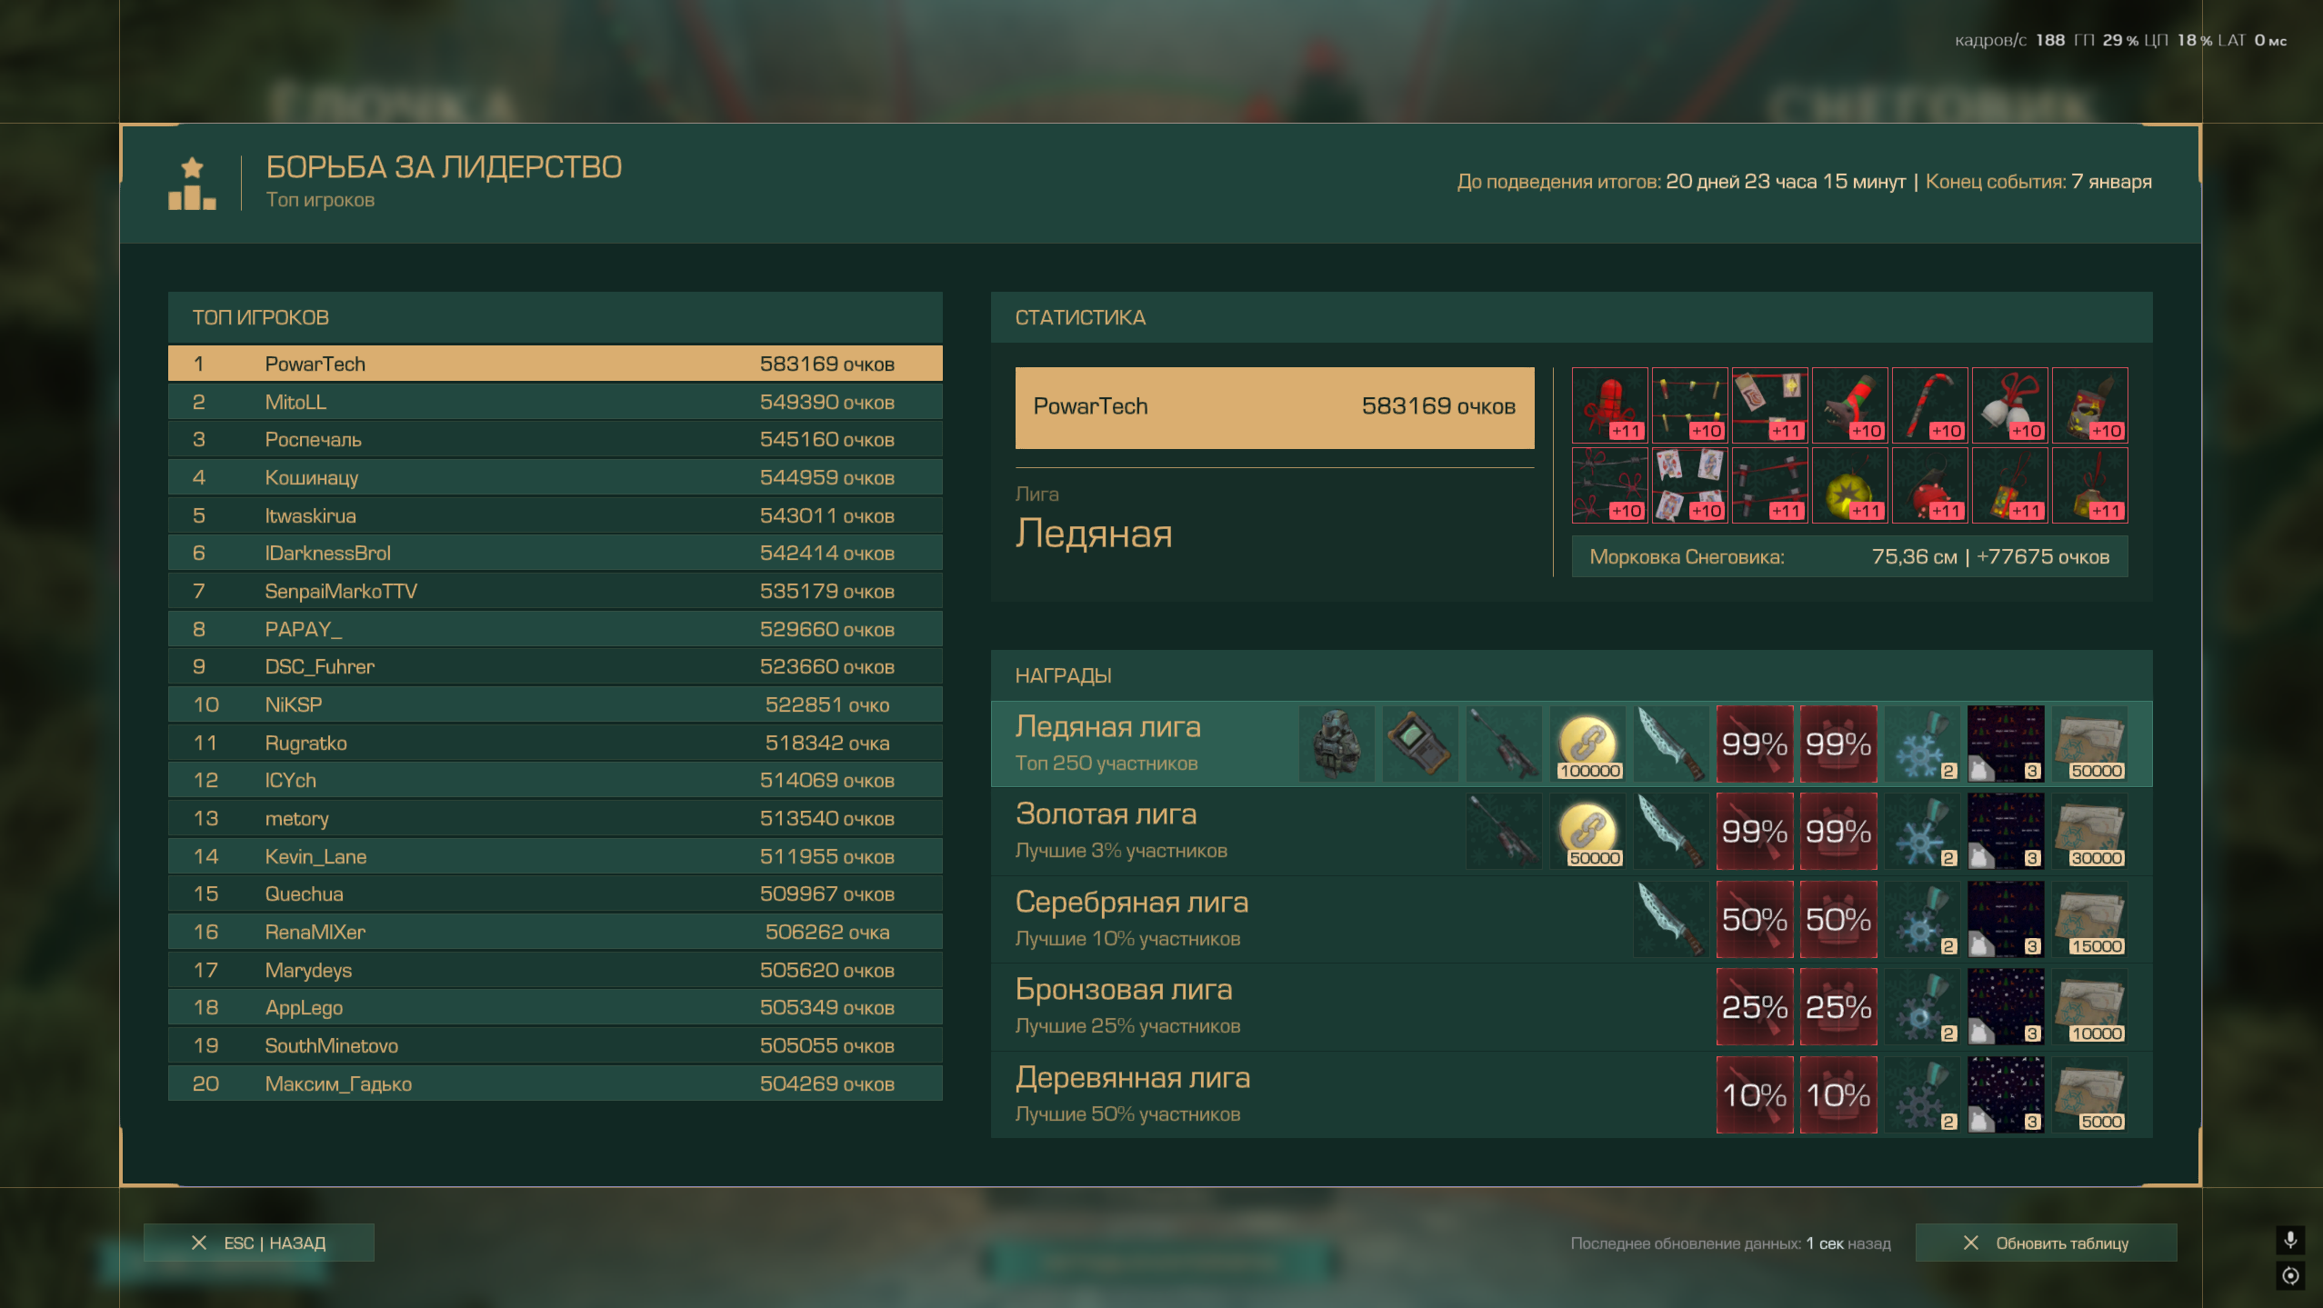Viewport: 2323px width, 1308px height.
Task: Click the ESC | НАЗАД back button
Action: pos(259,1243)
